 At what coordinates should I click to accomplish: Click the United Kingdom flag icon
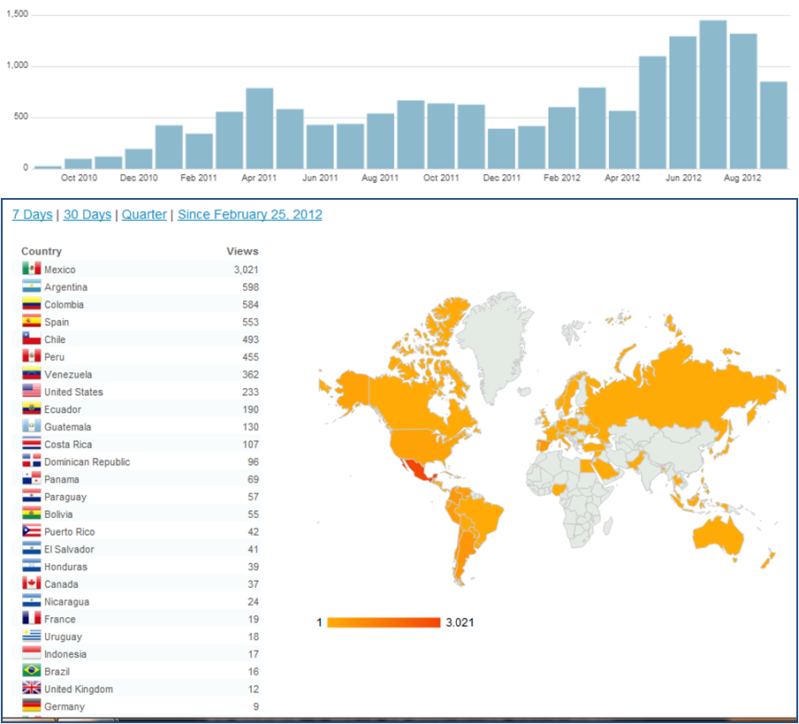(31, 689)
